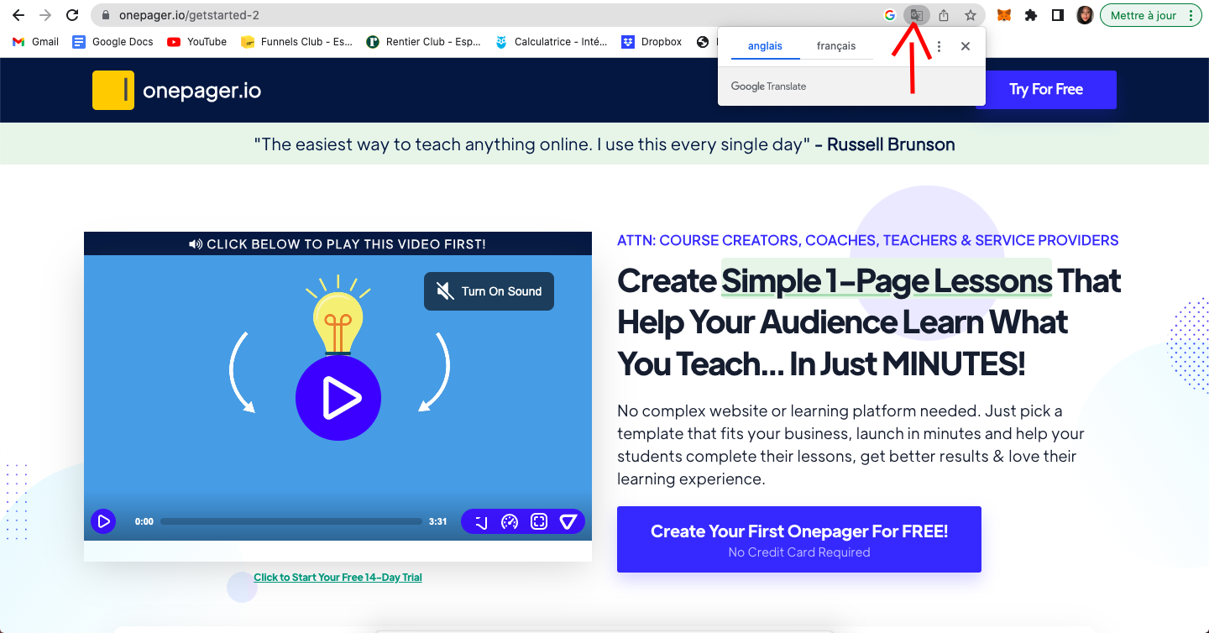Click Create Your First Onepager For FREE button

(799, 539)
